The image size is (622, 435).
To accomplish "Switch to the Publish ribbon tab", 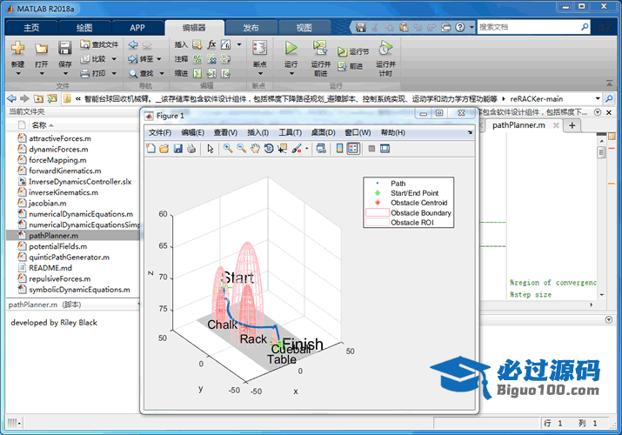I will (x=251, y=27).
